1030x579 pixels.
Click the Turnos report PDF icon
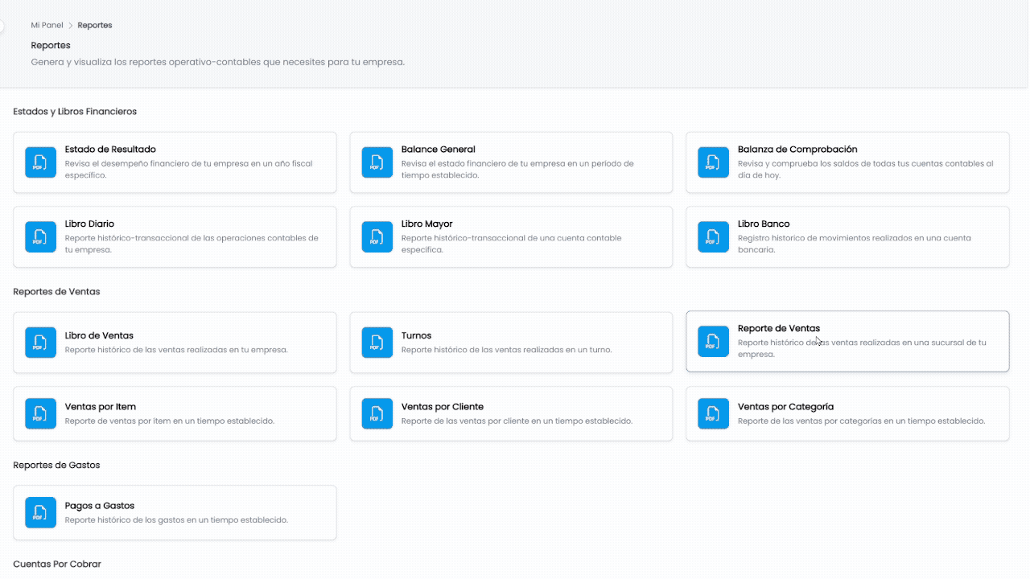click(x=377, y=343)
